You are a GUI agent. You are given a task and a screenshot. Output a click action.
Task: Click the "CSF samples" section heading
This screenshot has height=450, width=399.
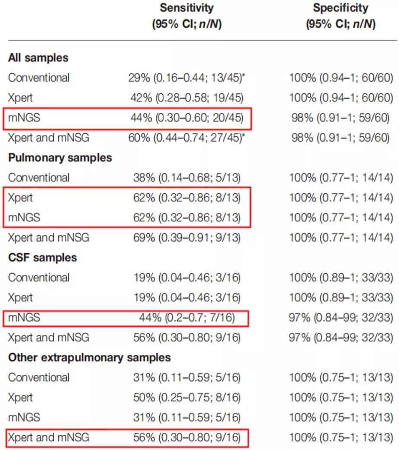42,258
